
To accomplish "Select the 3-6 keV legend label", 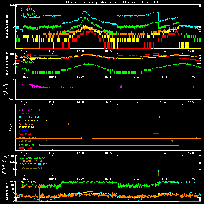I will [27, 6].
